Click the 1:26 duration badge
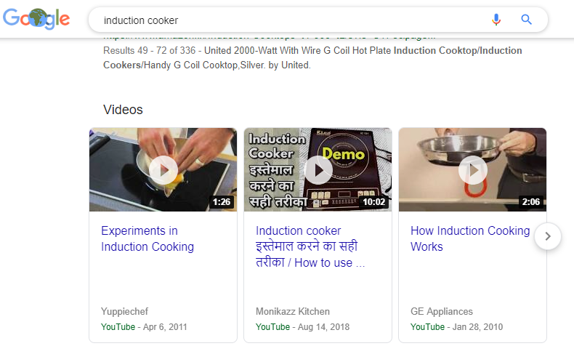 [222, 202]
